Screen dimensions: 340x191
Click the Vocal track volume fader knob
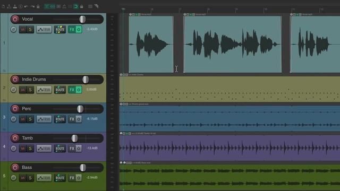click(82, 19)
